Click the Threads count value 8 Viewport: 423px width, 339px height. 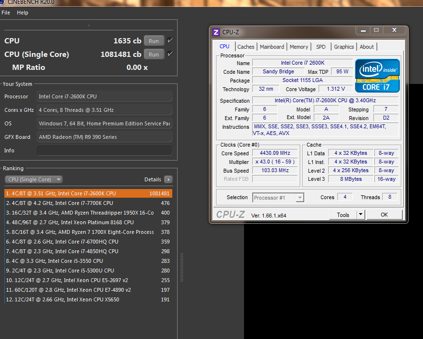(389, 197)
